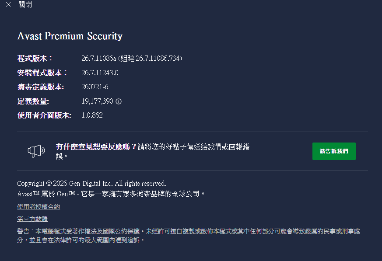Viewport: 382px width, 261px height.
Task: Click the megaphone feedback icon
Action: [36, 151]
